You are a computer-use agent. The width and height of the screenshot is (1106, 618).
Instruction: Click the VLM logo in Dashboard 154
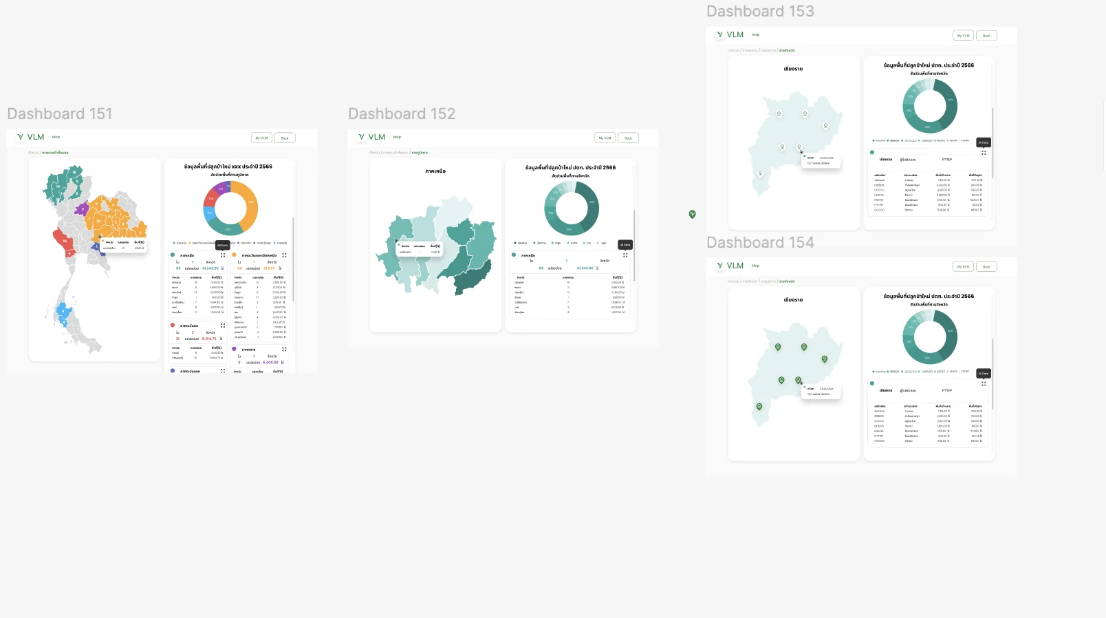tap(730, 266)
